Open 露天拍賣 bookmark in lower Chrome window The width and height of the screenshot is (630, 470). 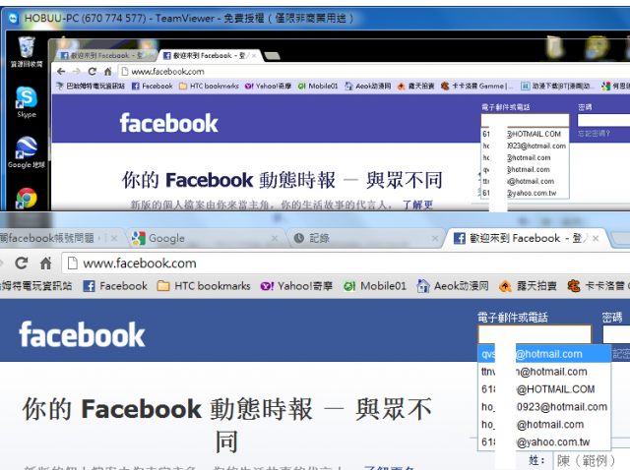(x=528, y=286)
